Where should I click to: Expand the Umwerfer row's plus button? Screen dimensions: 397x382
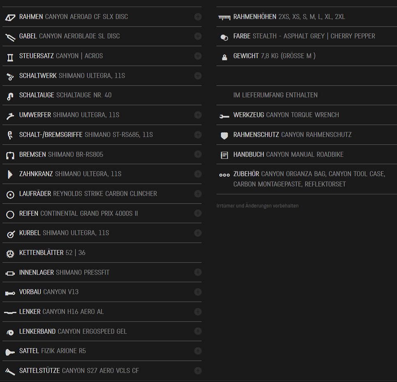pos(198,115)
